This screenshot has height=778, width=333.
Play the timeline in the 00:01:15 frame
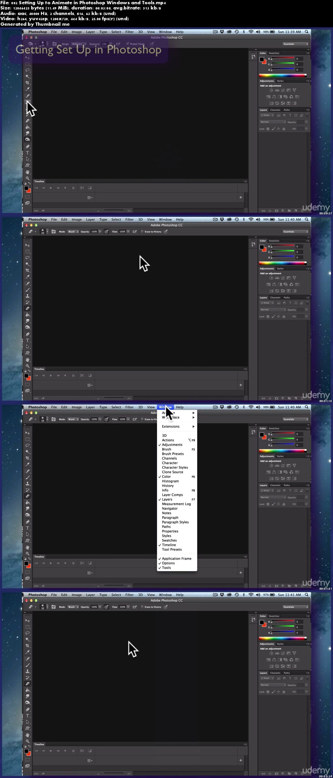[x=51, y=375]
